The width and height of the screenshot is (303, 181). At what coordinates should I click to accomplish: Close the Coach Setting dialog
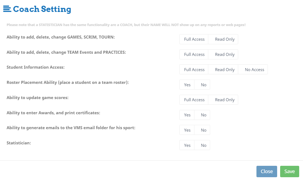click(x=267, y=172)
